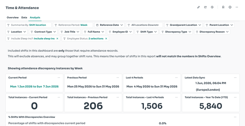Switch to the Overview tab

(13, 17)
